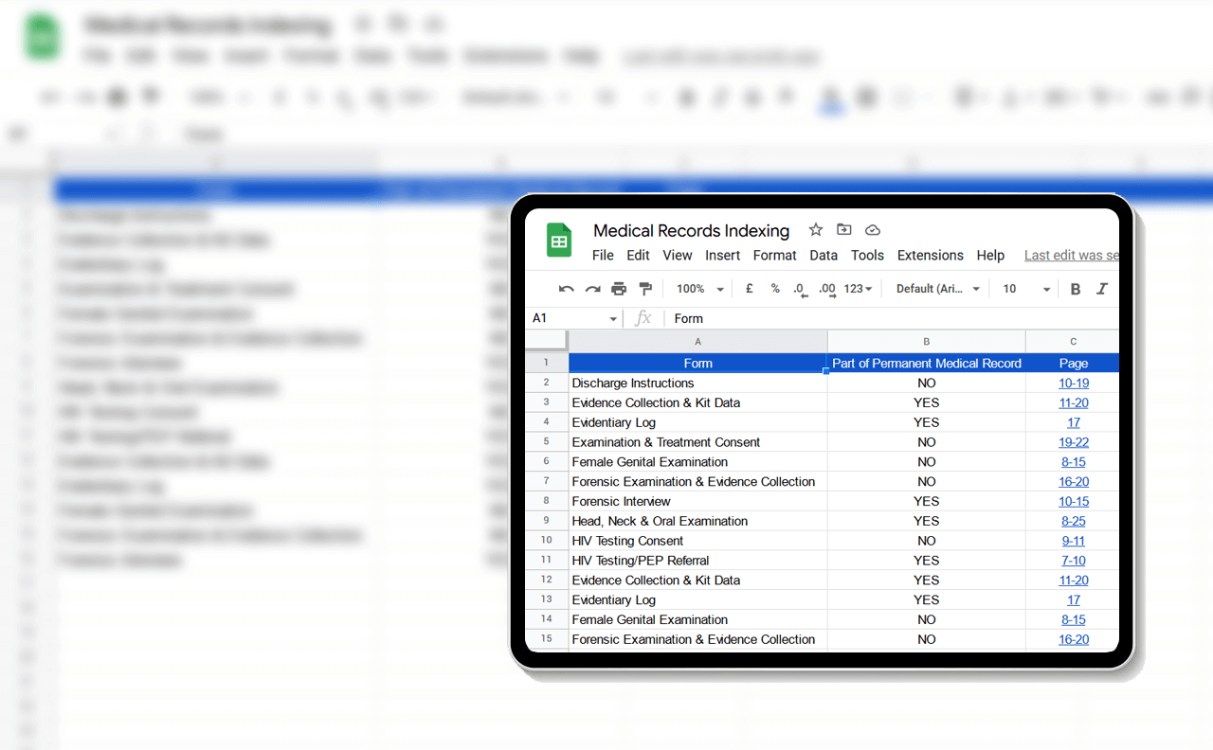
Task: Open Google Sheets home via green logo
Action: (x=559, y=241)
